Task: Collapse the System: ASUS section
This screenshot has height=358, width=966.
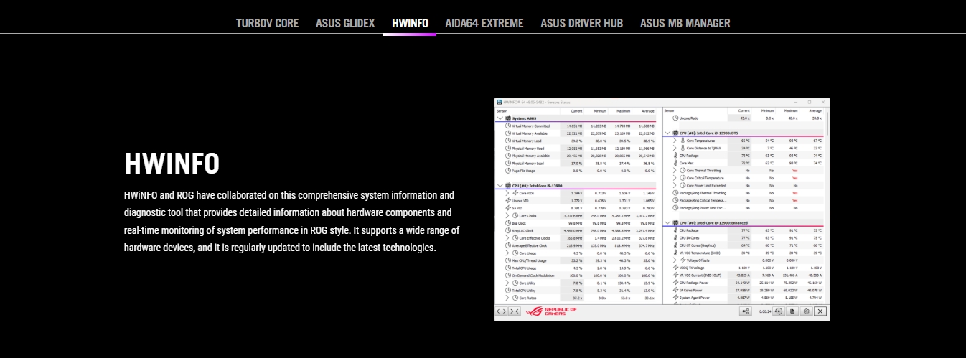Action: pos(500,118)
